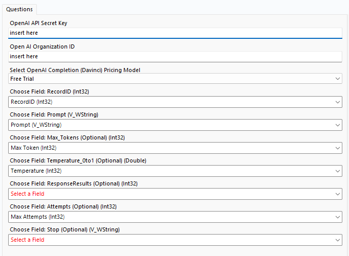The width and height of the screenshot is (349, 256).
Task: Open the Prompt (V_WString) field dropdown
Action: click(174, 125)
